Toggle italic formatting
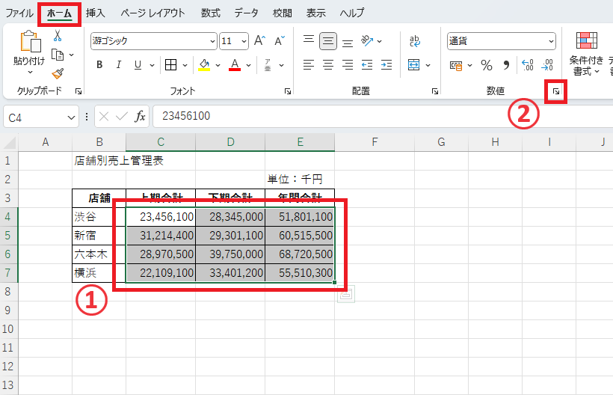Viewport: 613px width, 395px height. [118, 65]
